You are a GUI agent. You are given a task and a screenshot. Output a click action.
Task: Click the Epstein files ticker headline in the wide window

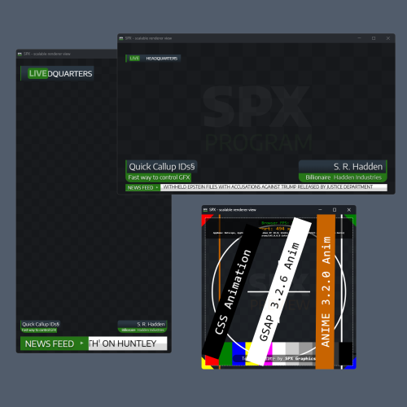[x=268, y=187]
